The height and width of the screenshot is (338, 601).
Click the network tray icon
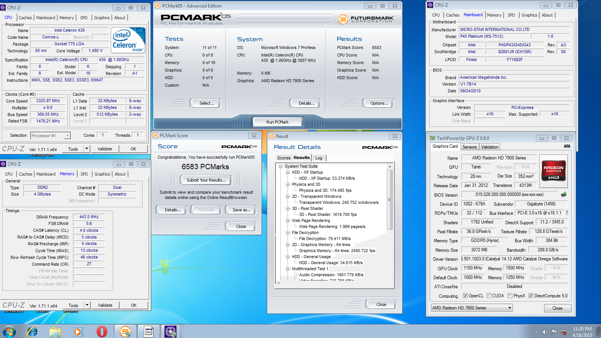(x=563, y=332)
